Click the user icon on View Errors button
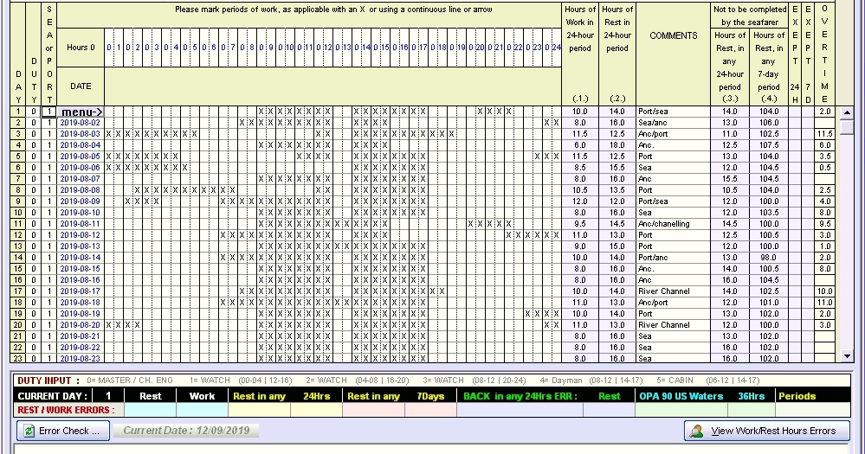Screen dimensions: 865x454 pyautogui.click(x=696, y=431)
